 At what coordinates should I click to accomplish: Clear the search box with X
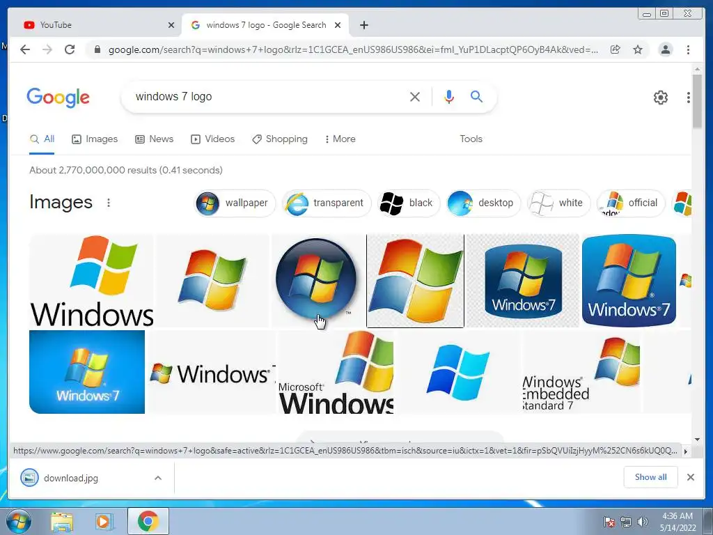coord(415,96)
